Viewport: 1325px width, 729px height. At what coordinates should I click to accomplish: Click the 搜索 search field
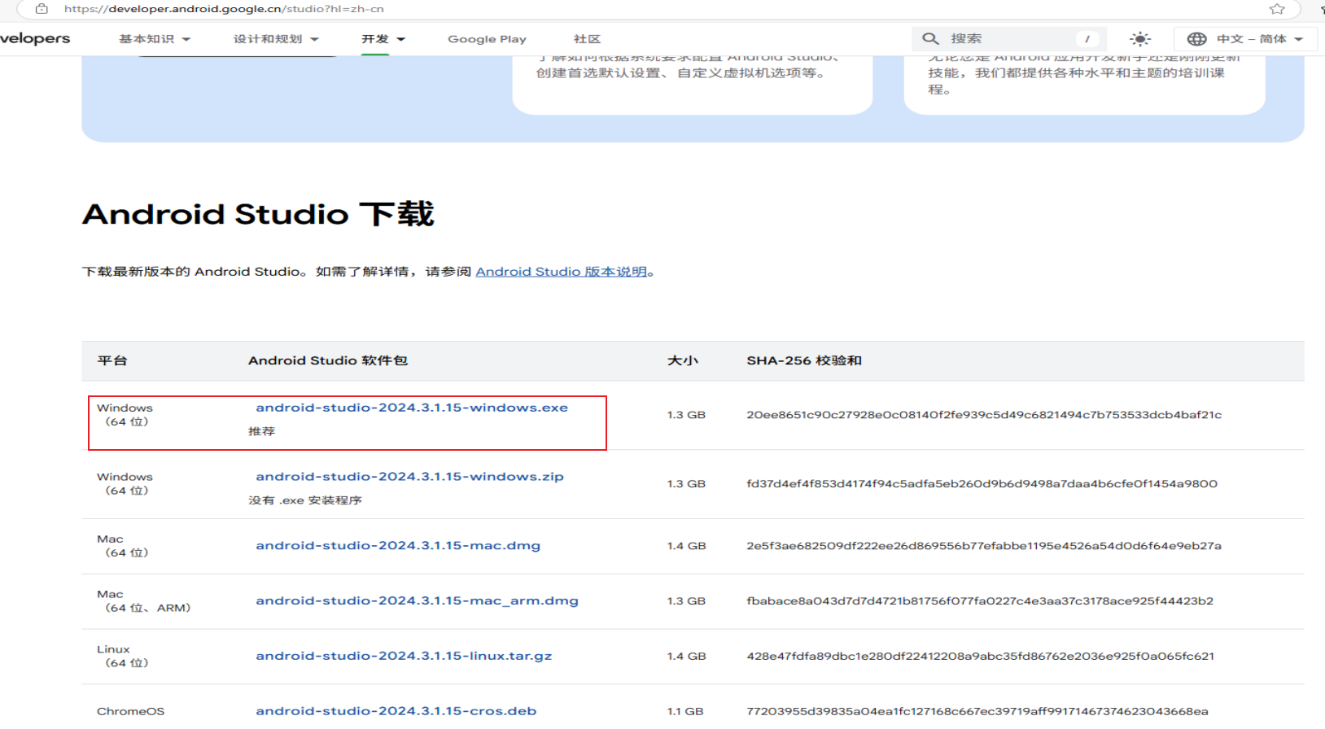(x=1009, y=38)
